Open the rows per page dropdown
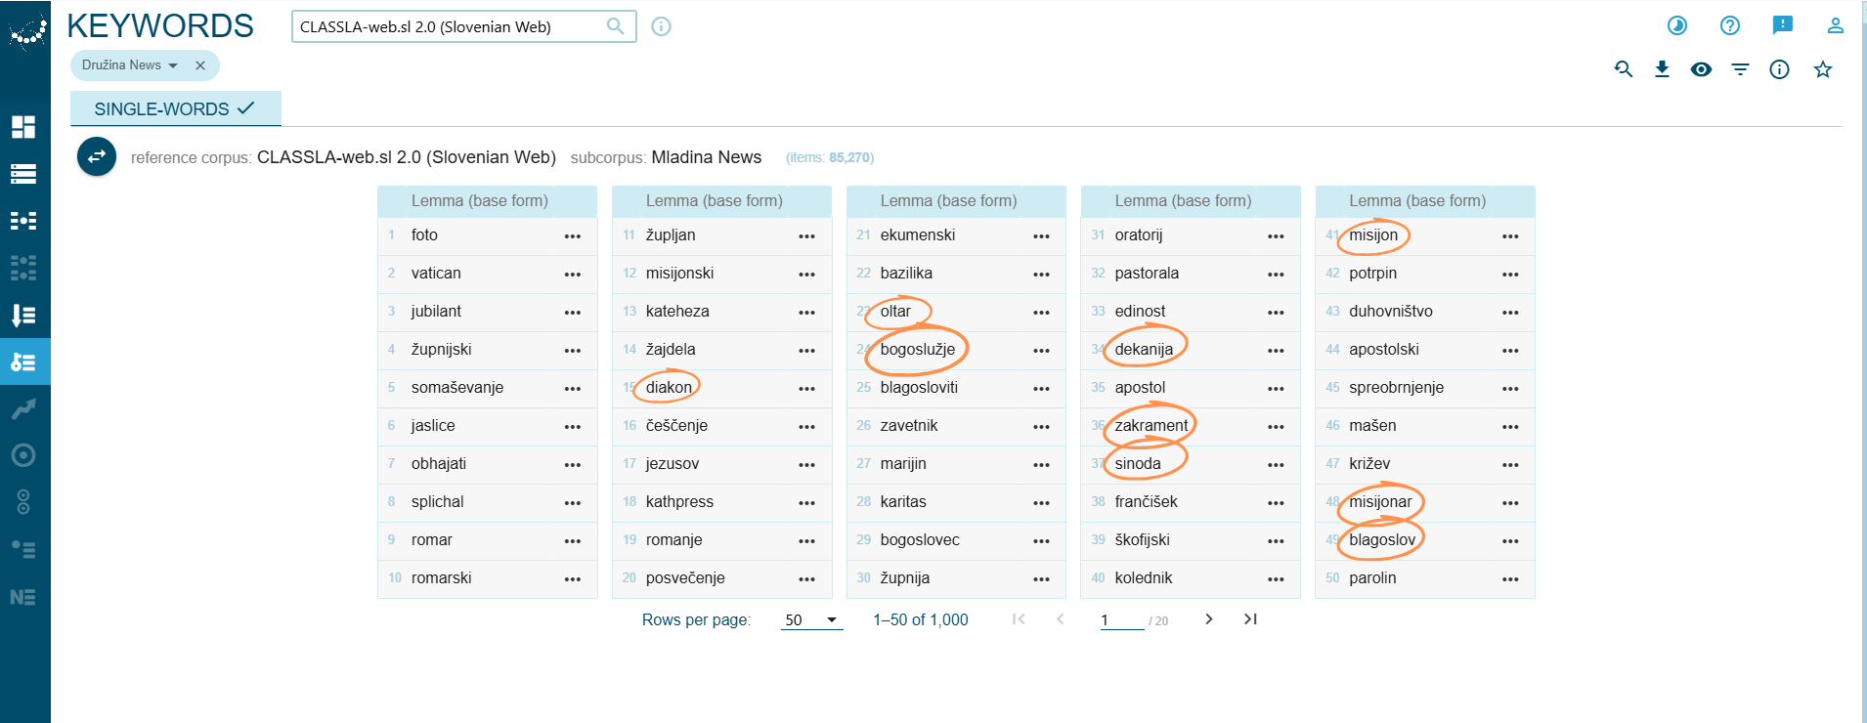Viewport: 1867px width, 723px height. click(812, 619)
